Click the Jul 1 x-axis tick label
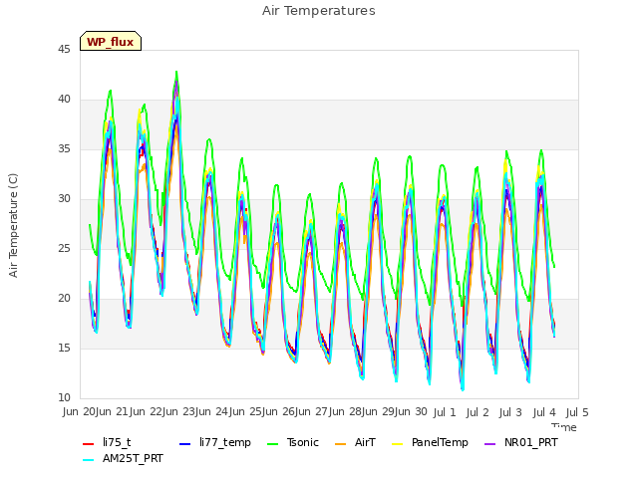The height and width of the screenshot is (478, 638). [445, 412]
